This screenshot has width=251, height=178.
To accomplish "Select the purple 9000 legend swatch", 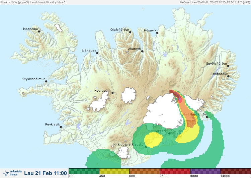I will pyautogui.click(x=205, y=171).
